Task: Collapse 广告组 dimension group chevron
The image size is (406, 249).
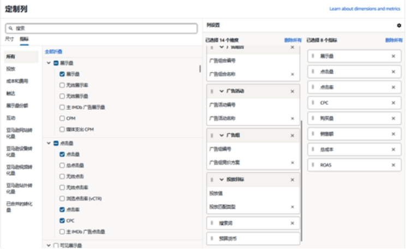Action: [222, 135]
